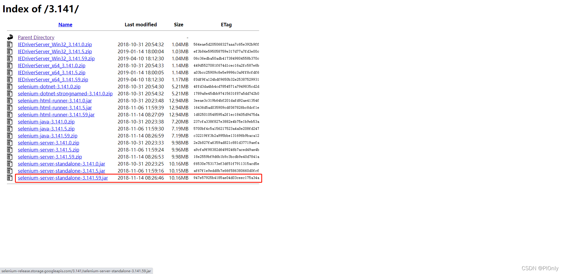Click file icon beside selenium-server-3.141.5.zip
The height and width of the screenshot is (274, 563).
coord(10,150)
